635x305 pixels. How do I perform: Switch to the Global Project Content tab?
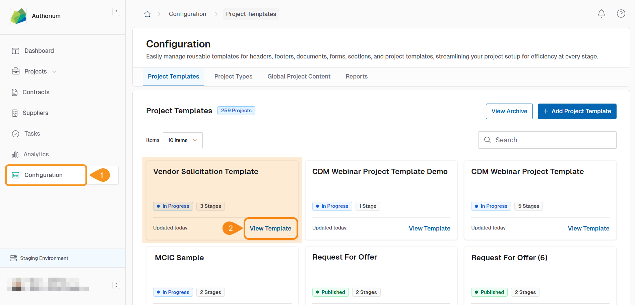tap(299, 77)
